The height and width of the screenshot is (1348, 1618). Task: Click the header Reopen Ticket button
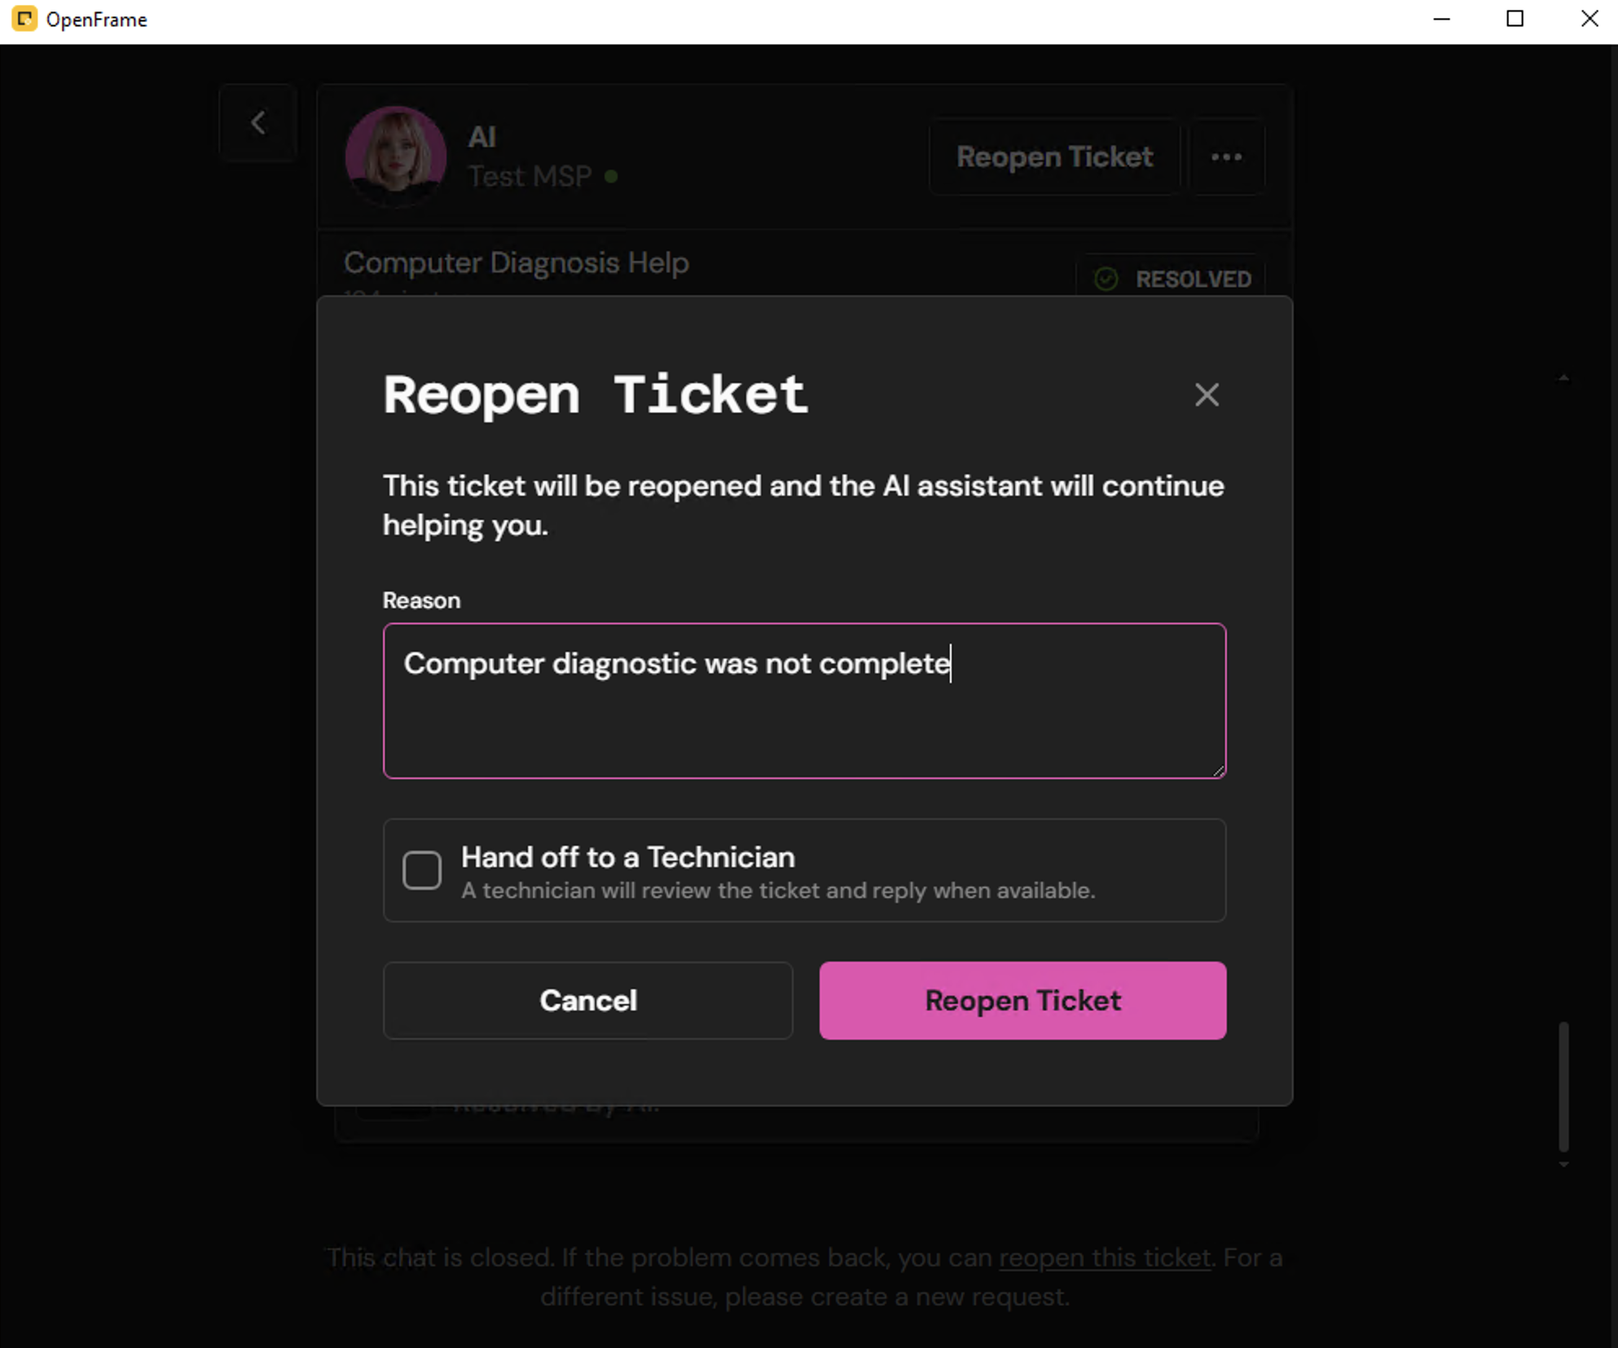click(1054, 157)
